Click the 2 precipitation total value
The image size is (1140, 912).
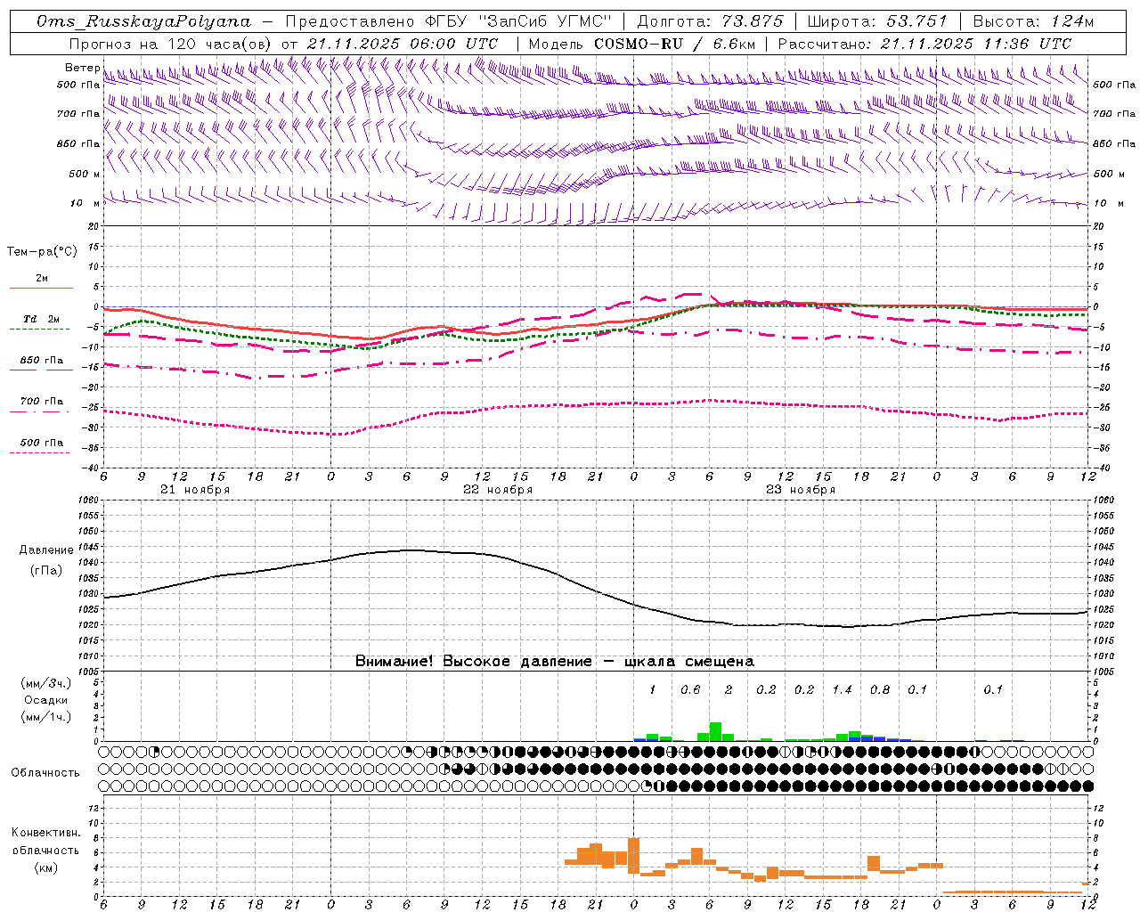tap(729, 689)
